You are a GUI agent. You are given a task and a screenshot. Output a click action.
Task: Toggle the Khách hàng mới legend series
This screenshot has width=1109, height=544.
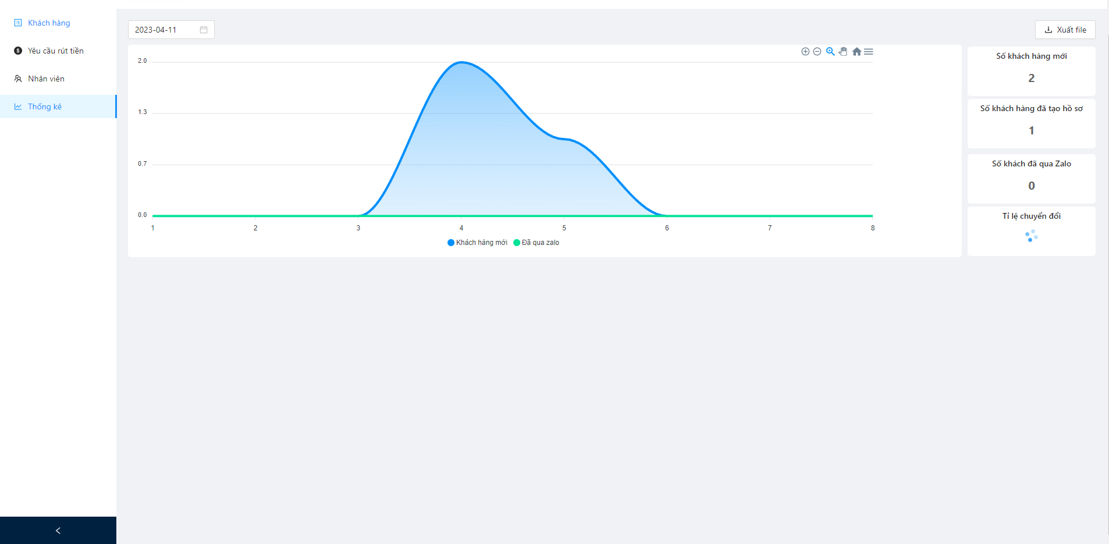click(481, 243)
